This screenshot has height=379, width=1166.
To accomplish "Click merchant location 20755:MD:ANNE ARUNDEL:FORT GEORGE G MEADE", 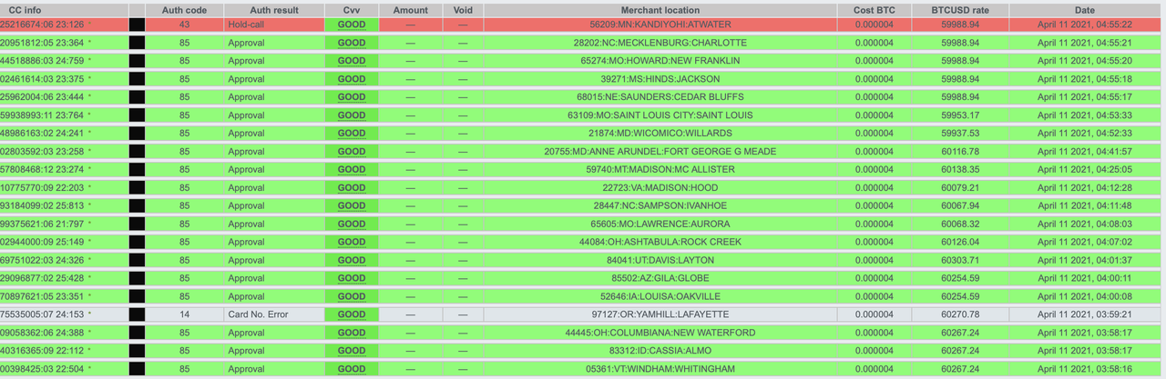I will tap(660, 152).
